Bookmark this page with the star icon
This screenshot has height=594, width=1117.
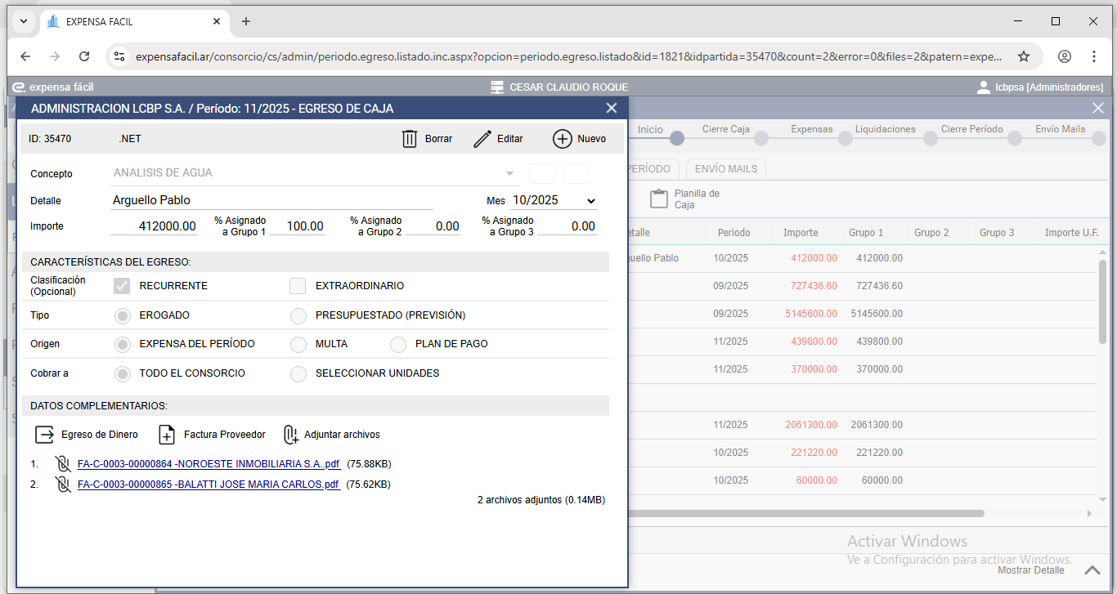[1023, 56]
